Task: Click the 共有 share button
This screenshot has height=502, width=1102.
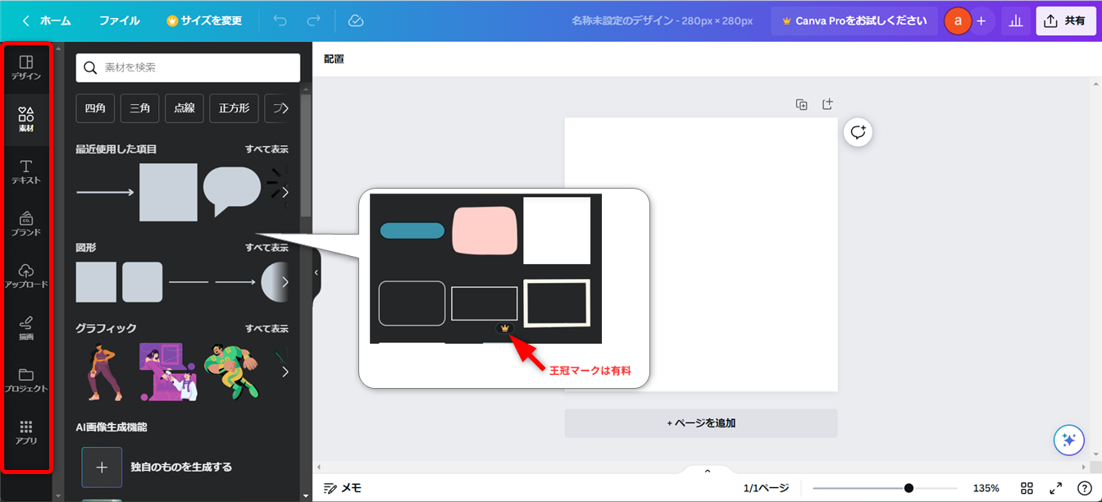Action: [1066, 21]
